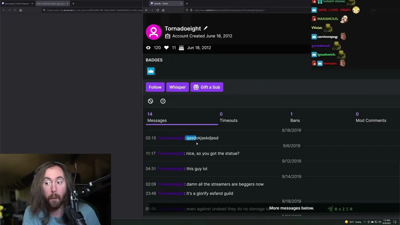Viewport: 400px width, 225px height.
Task: Go home in the Twitch popout window
Action: [163, 10]
